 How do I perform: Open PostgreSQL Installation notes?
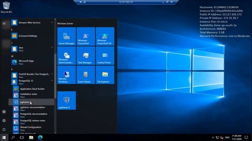click(31, 95)
